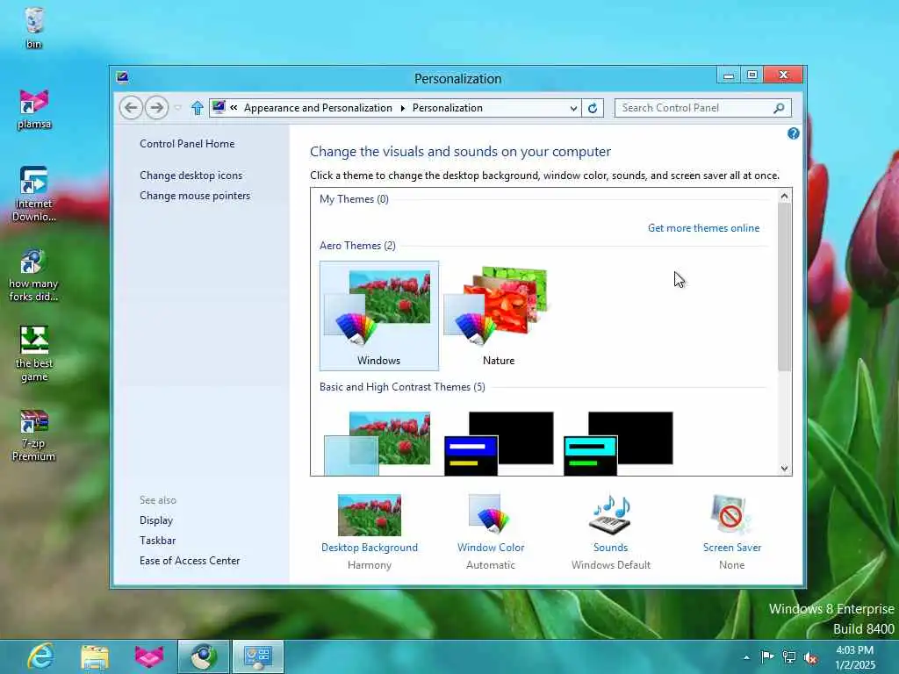This screenshot has width=899, height=674.
Task: Click the pink fox taskbar icon
Action: click(x=149, y=656)
